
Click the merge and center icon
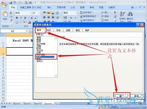57,18
